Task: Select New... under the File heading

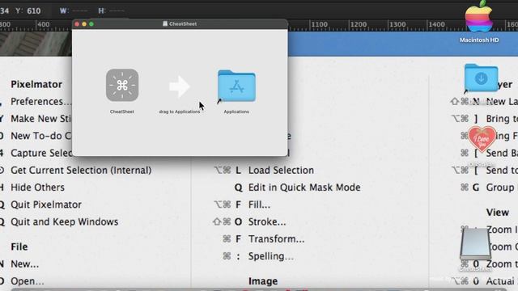Action: pyautogui.click(x=25, y=264)
